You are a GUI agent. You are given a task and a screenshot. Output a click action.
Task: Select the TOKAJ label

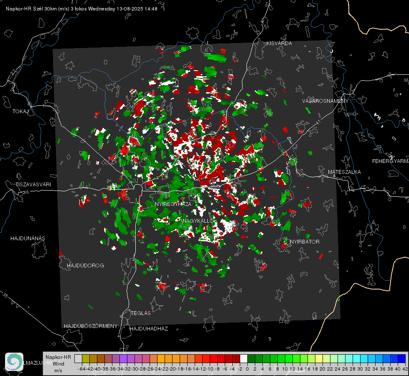point(20,112)
